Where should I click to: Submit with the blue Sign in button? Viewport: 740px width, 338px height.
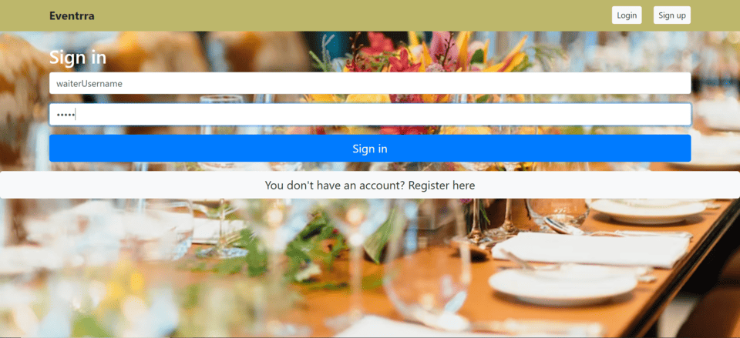370,149
